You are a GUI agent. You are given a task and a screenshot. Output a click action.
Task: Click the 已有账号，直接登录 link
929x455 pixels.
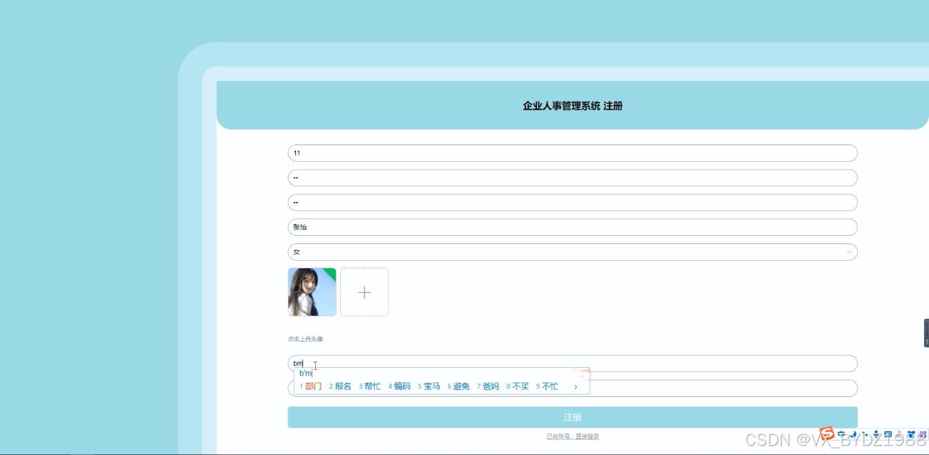coord(572,436)
